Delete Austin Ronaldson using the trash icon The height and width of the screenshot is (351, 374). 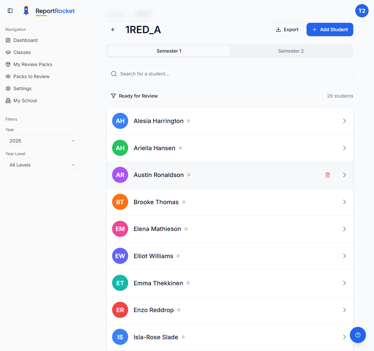click(327, 175)
